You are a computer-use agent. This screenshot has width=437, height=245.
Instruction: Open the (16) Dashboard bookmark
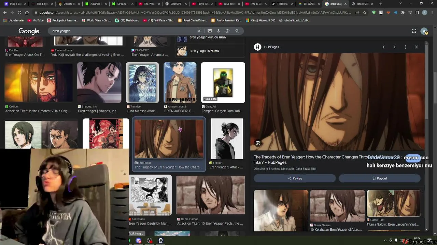(x=127, y=20)
